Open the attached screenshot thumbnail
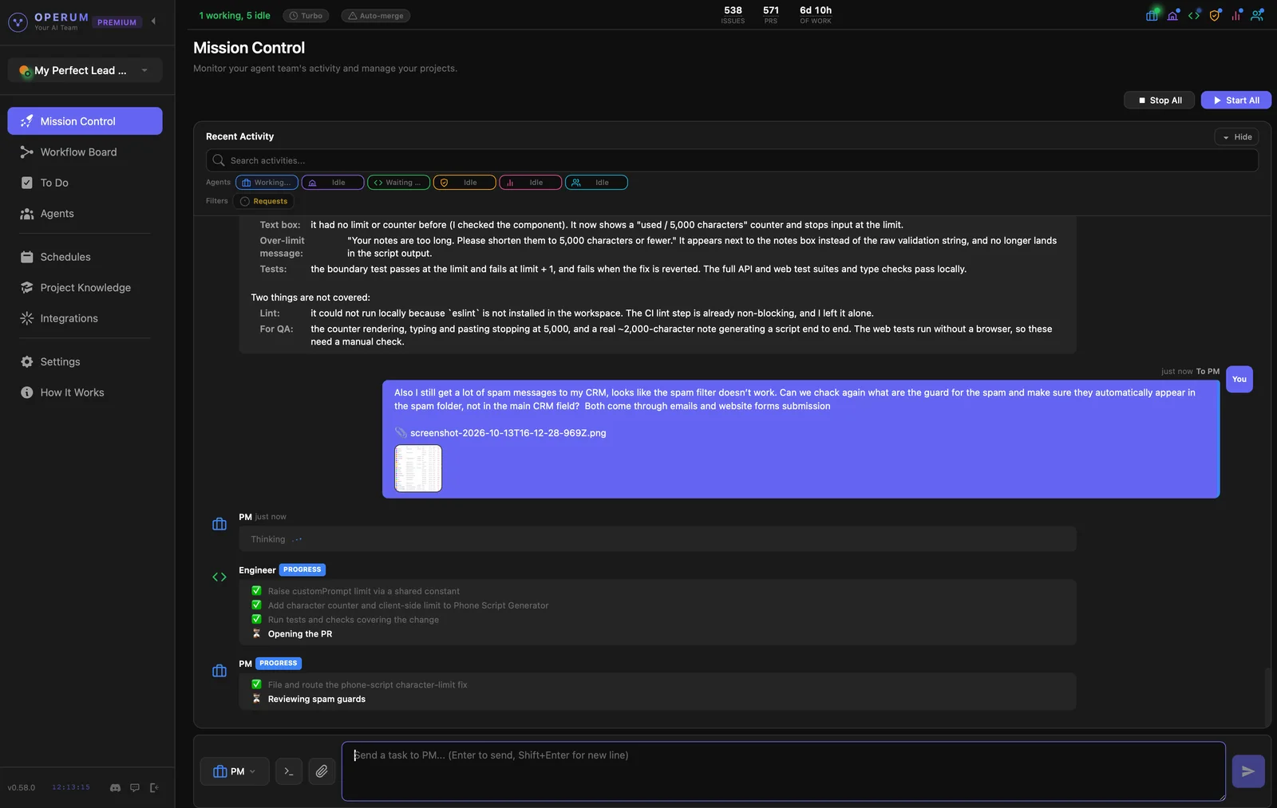 (418, 468)
